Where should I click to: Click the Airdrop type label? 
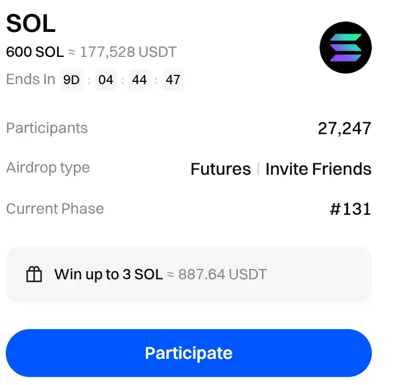click(48, 168)
